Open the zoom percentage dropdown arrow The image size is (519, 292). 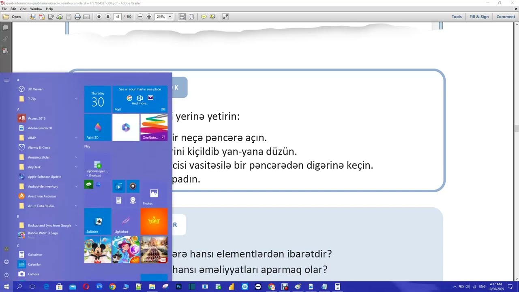pyautogui.click(x=170, y=17)
